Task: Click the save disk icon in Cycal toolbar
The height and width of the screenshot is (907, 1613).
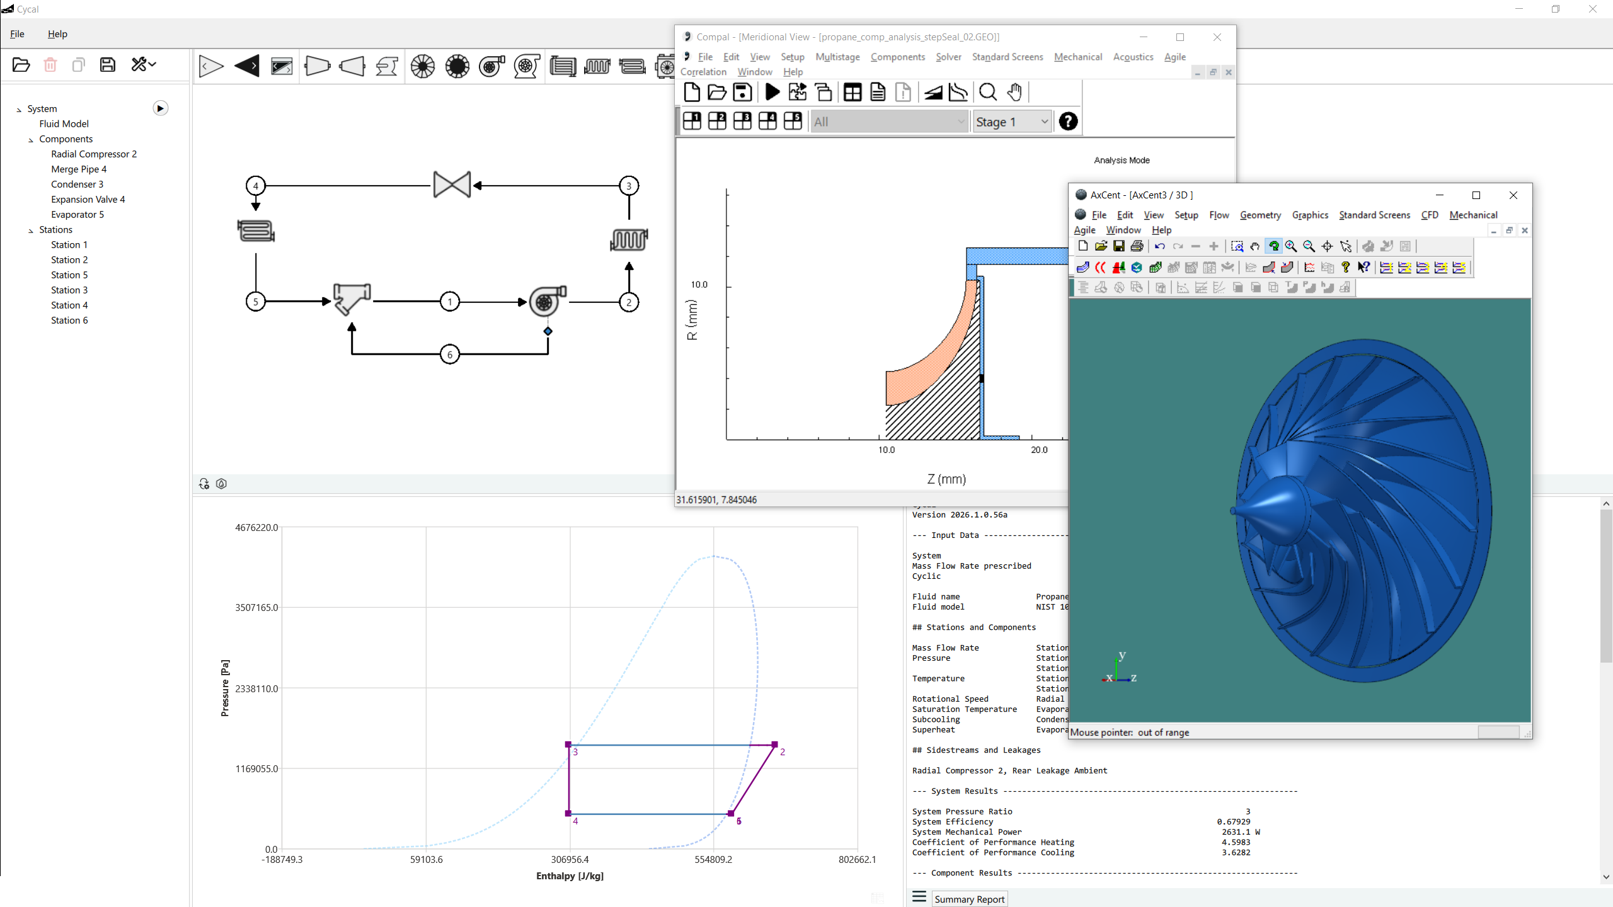Action: pos(108,65)
